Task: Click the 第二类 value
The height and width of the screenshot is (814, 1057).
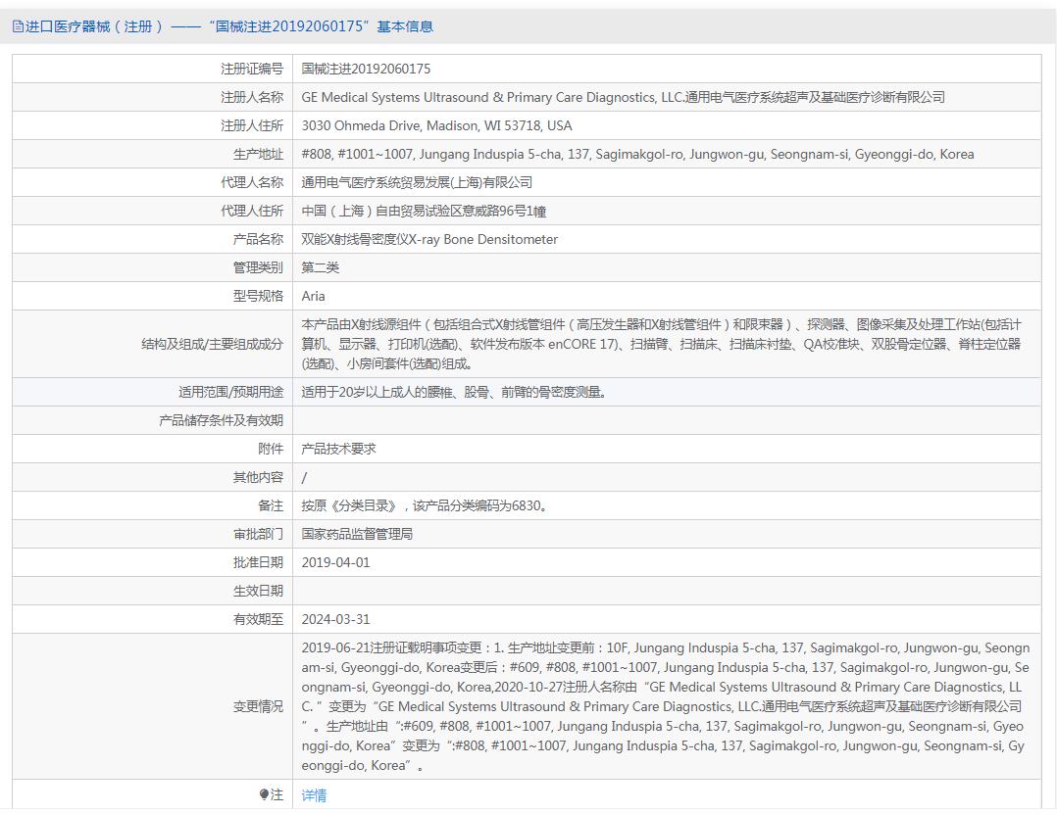Action: point(321,267)
